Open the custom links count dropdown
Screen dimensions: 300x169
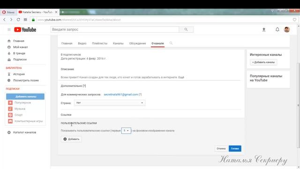point(126,131)
